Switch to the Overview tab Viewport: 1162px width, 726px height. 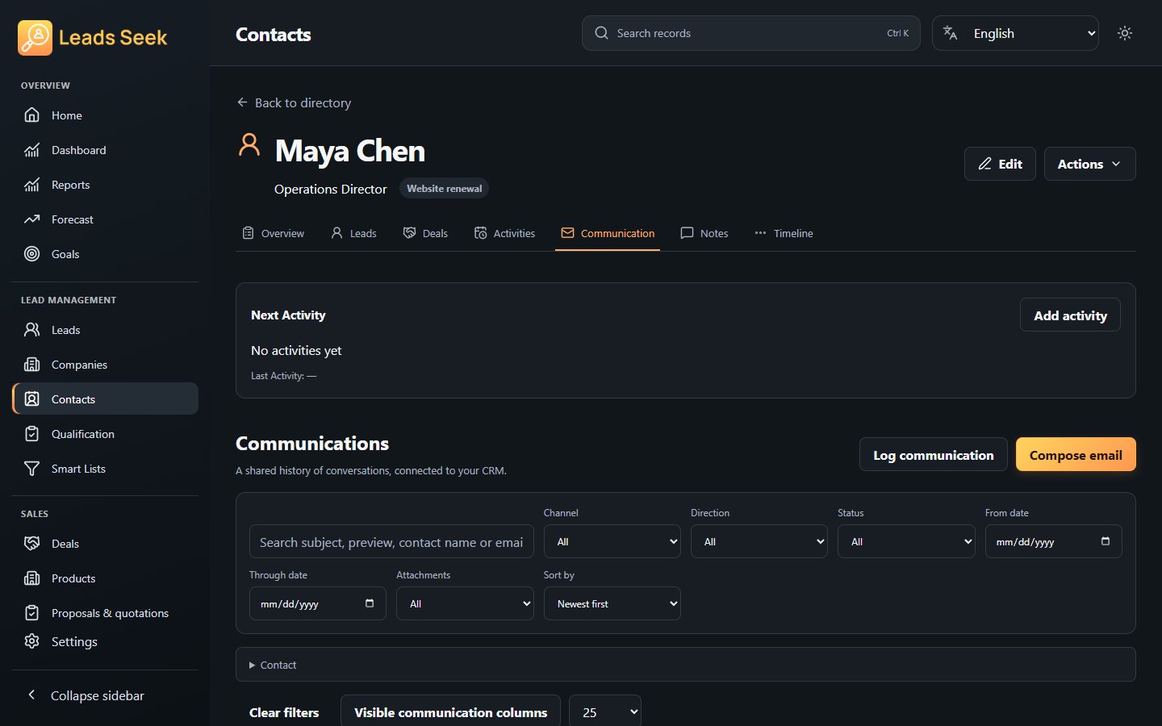[273, 233]
